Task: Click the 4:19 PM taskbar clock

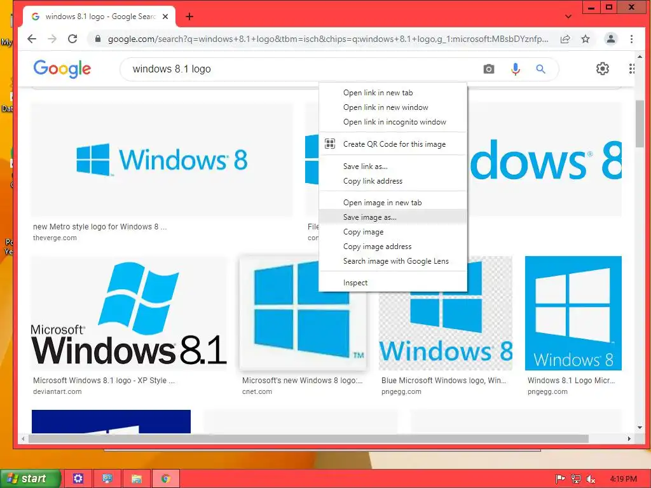Action: point(623,479)
